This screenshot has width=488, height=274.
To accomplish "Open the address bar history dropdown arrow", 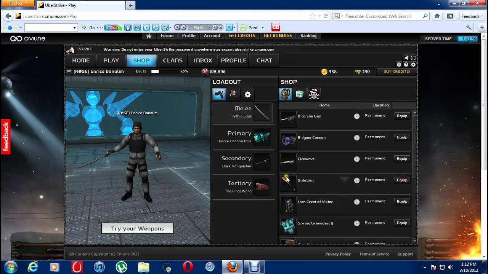I will (319, 16).
